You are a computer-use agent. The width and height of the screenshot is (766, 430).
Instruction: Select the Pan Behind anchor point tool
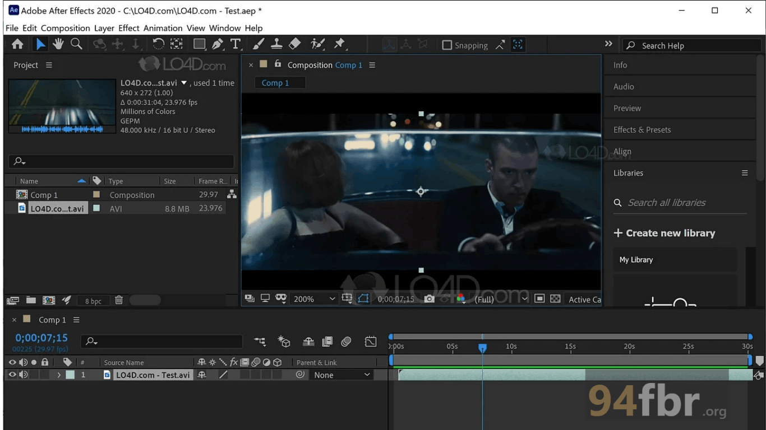click(176, 44)
